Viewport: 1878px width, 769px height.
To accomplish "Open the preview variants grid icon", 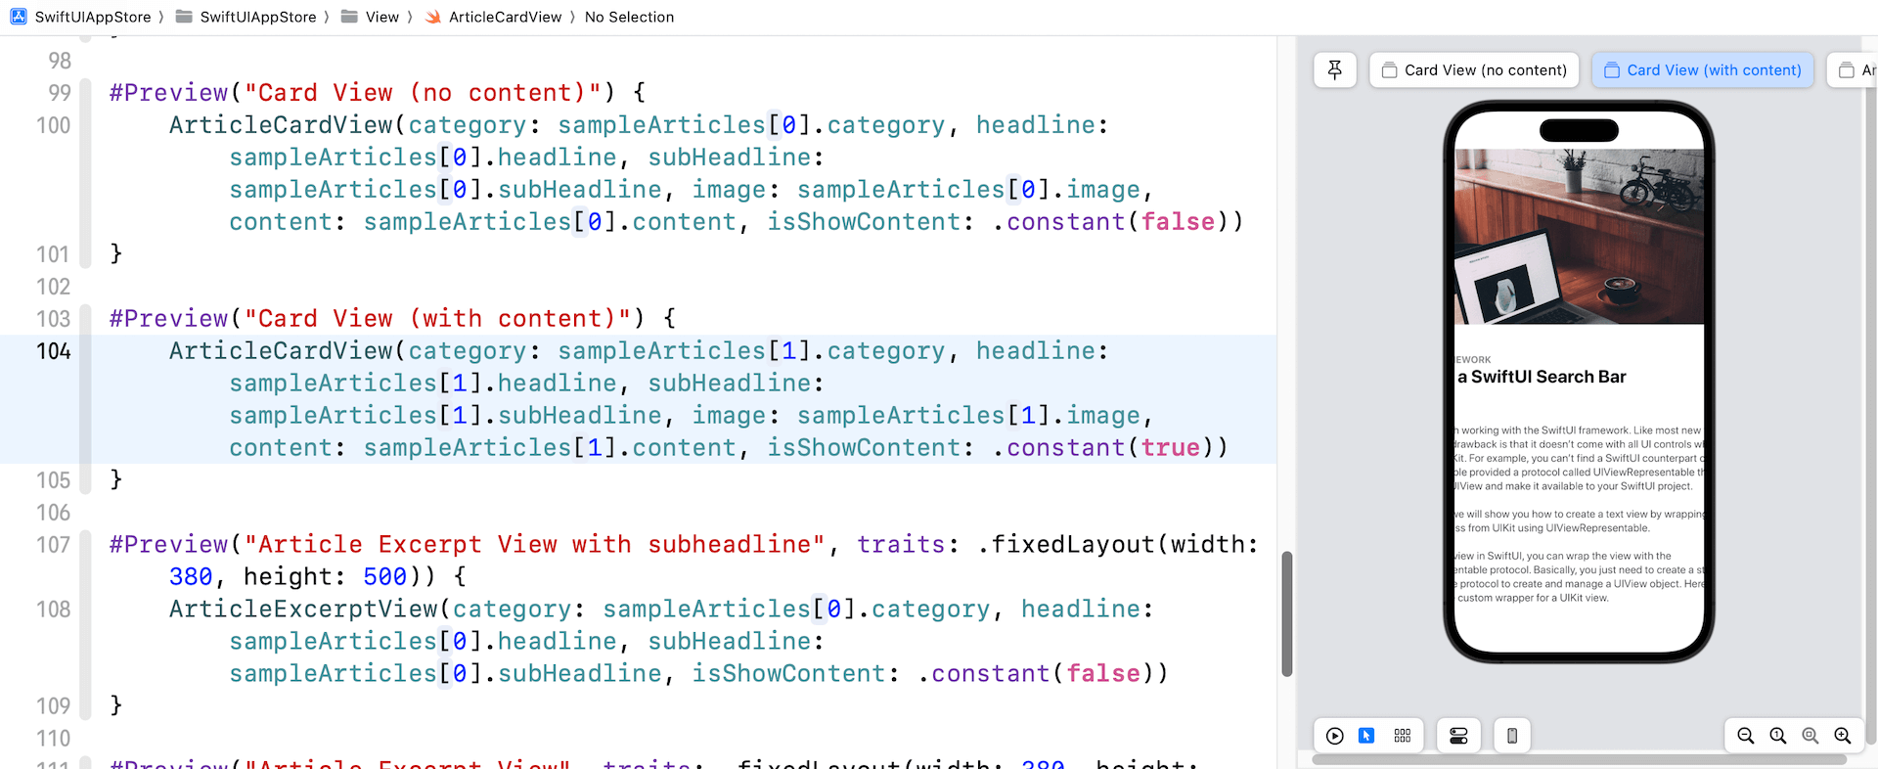I will (x=1402, y=736).
